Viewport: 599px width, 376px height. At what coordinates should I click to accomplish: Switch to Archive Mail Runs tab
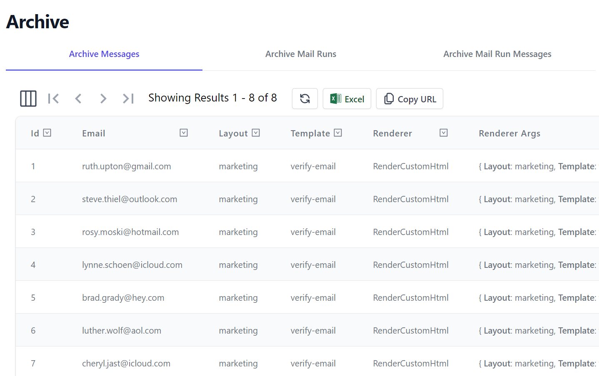pyautogui.click(x=301, y=54)
